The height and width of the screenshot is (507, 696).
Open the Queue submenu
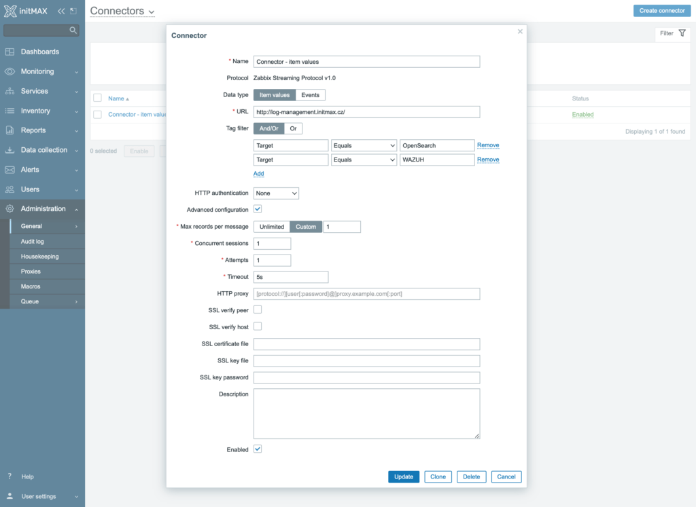[x=47, y=301]
